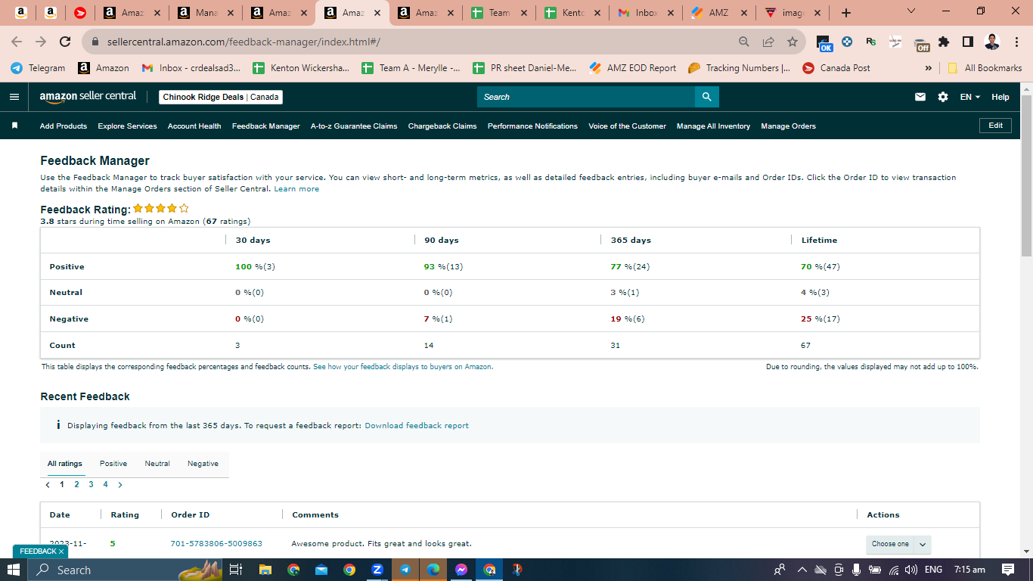Open the Account Health menu item
This screenshot has width=1033, height=581.
point(194,126)
